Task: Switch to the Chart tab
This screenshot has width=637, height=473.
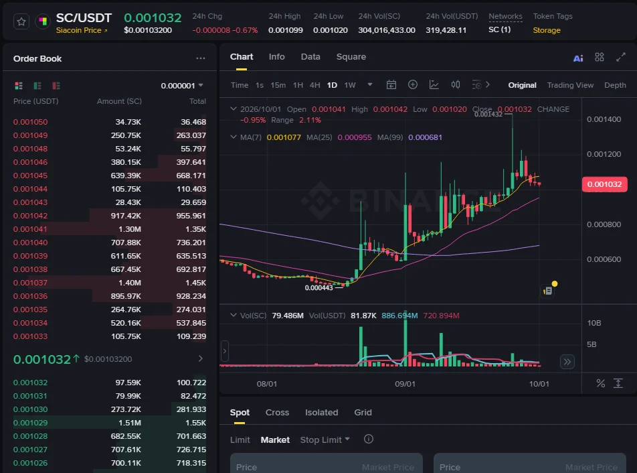Action: (242, 57)
